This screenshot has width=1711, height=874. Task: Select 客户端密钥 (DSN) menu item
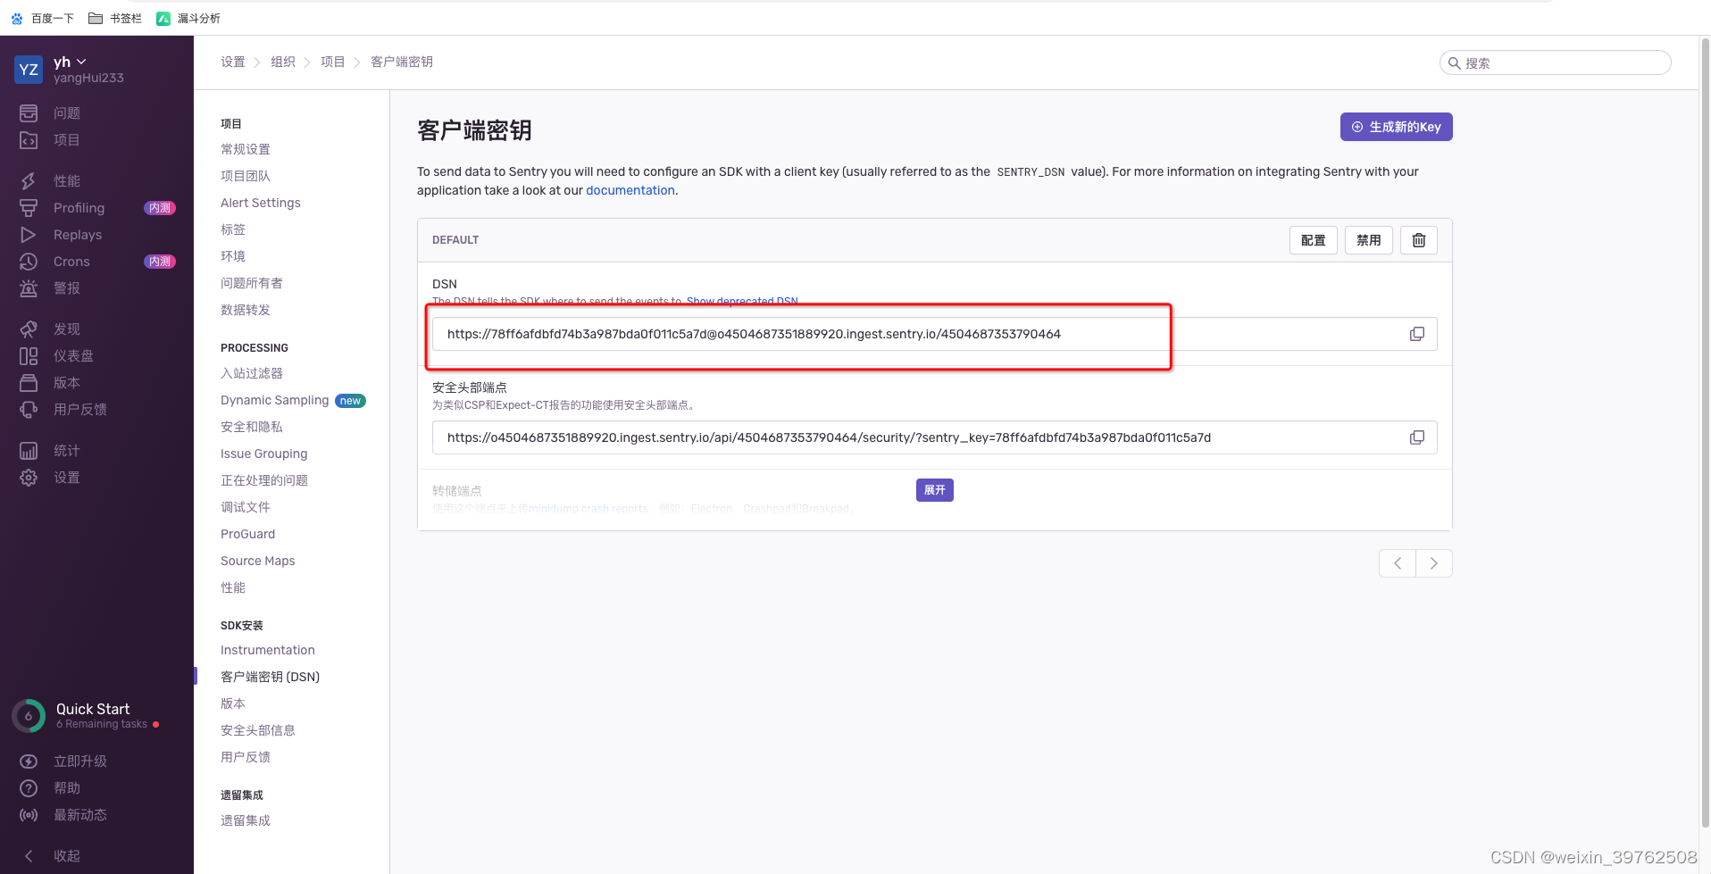271,677
